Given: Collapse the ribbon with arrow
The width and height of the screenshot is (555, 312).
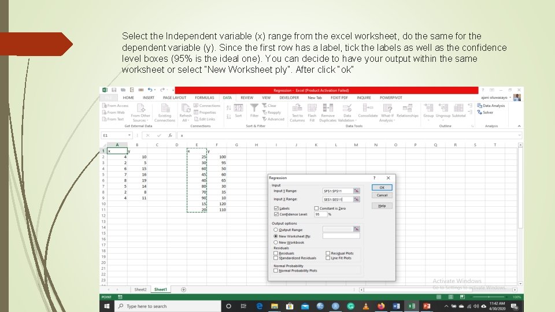Looking at the screenshot, I should [x=519, y=126].
